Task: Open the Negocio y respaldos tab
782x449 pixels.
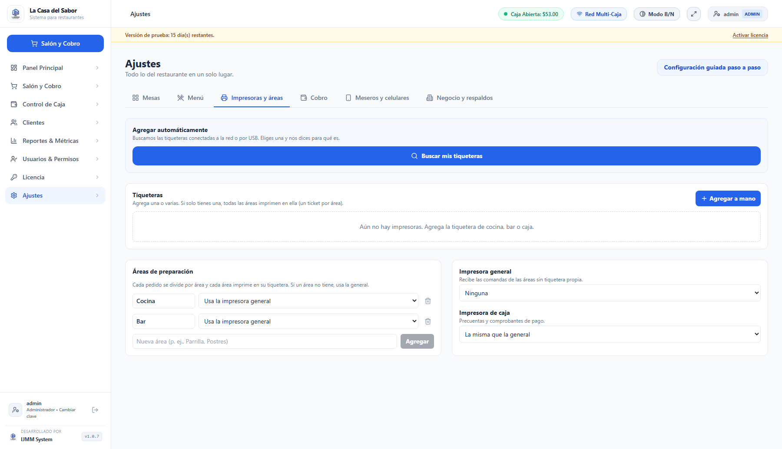Action: pos(460,98)
